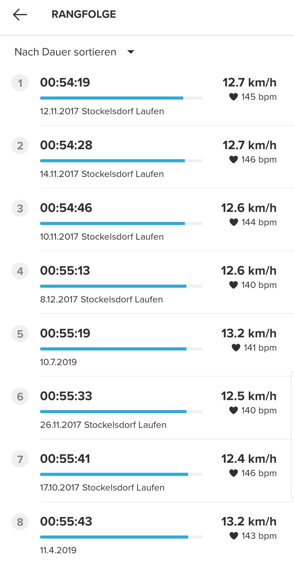
Task: Click the heart icon beside 143 bpm
Action: (234, 536)
